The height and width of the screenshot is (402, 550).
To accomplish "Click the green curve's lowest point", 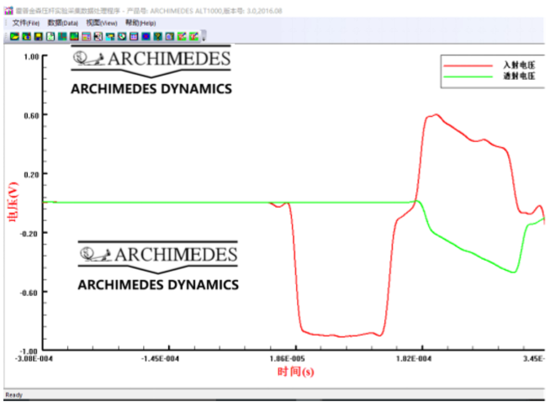I will [x=514, y=272].
